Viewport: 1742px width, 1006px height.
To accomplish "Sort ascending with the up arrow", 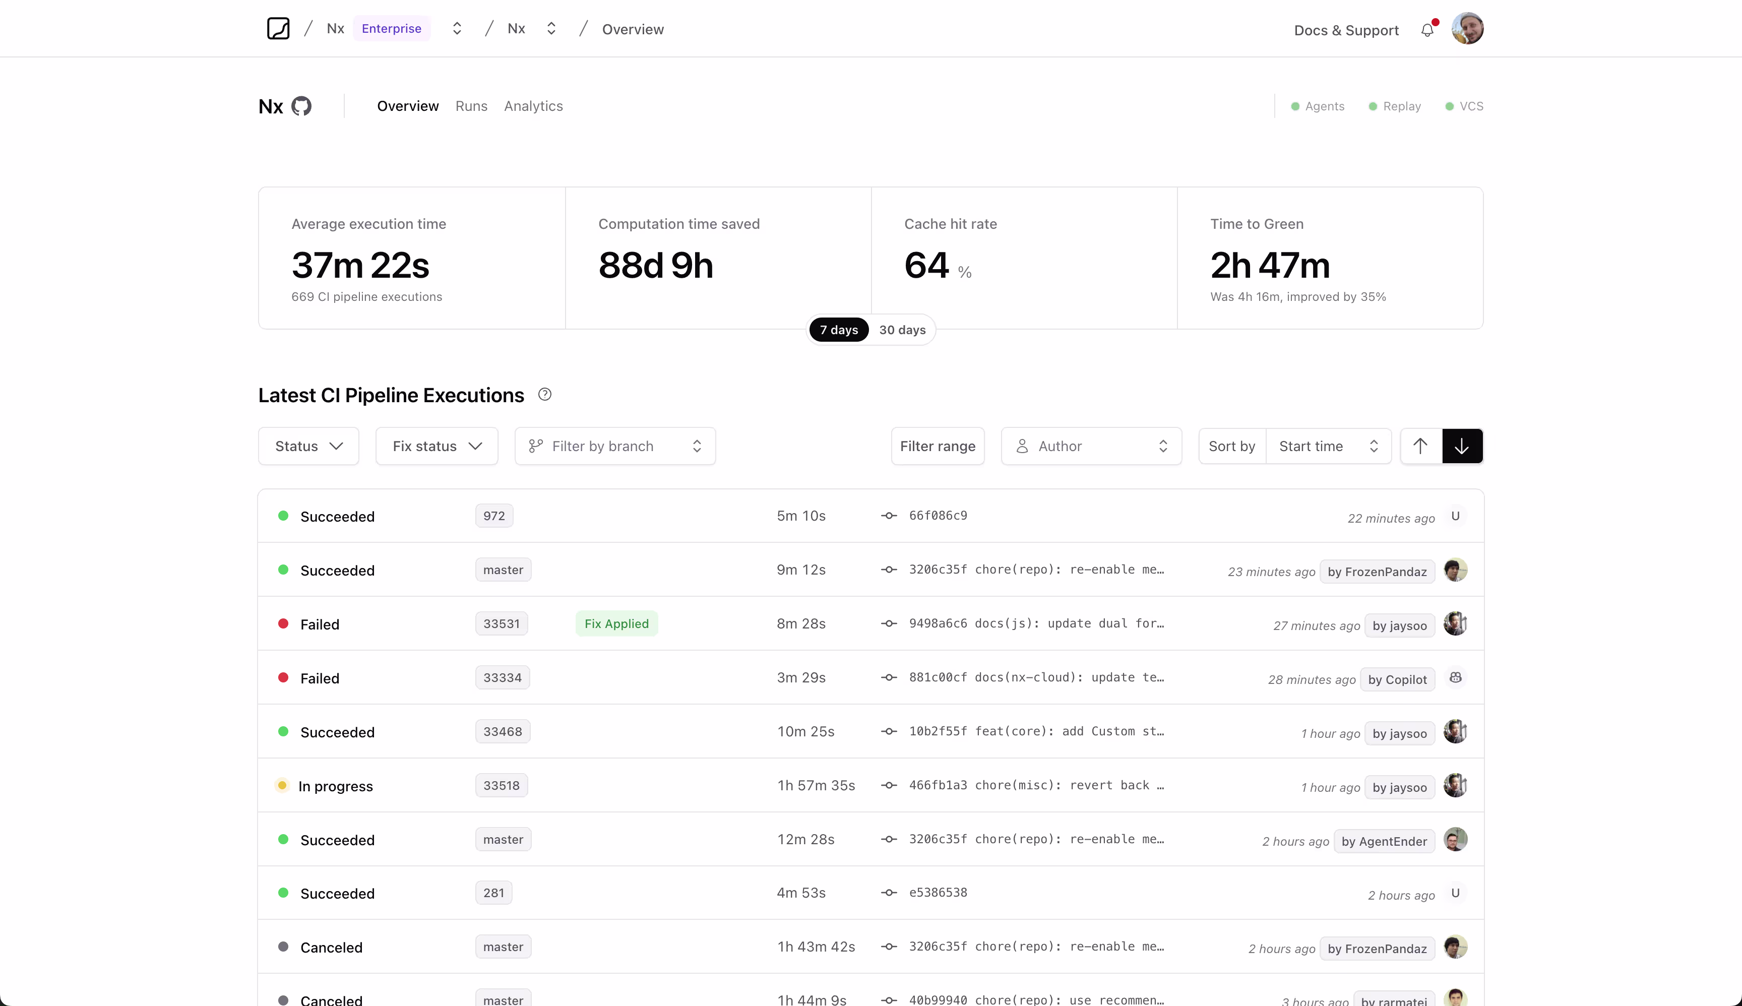I will 1421,446.
